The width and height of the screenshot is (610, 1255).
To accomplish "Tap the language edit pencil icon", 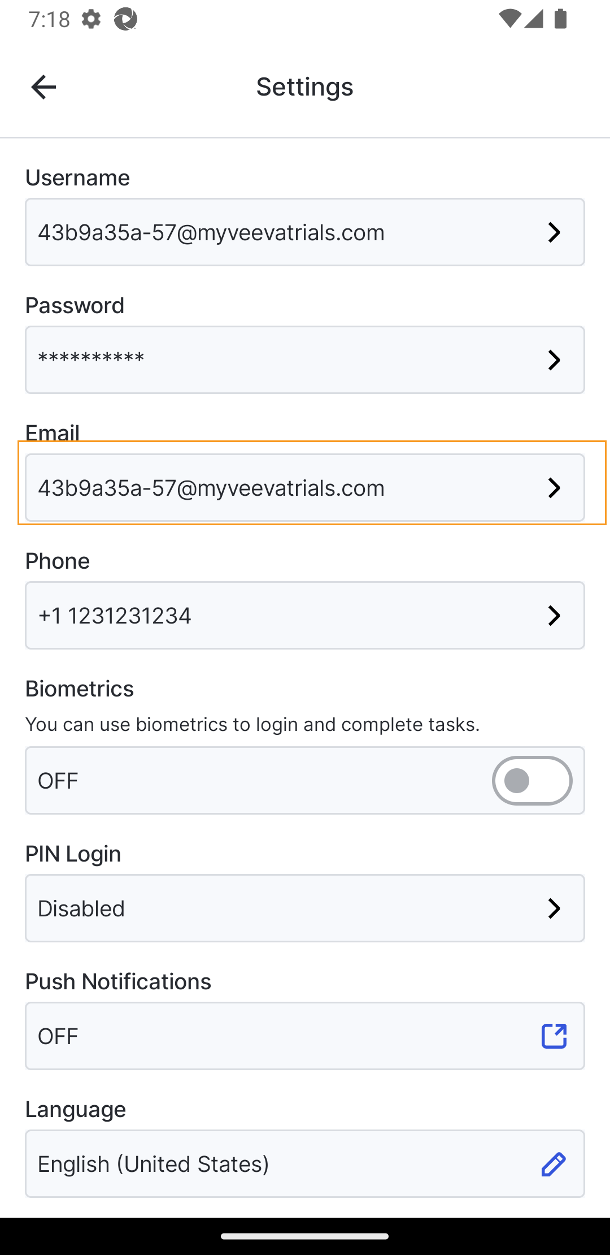I will [554, 1164].
